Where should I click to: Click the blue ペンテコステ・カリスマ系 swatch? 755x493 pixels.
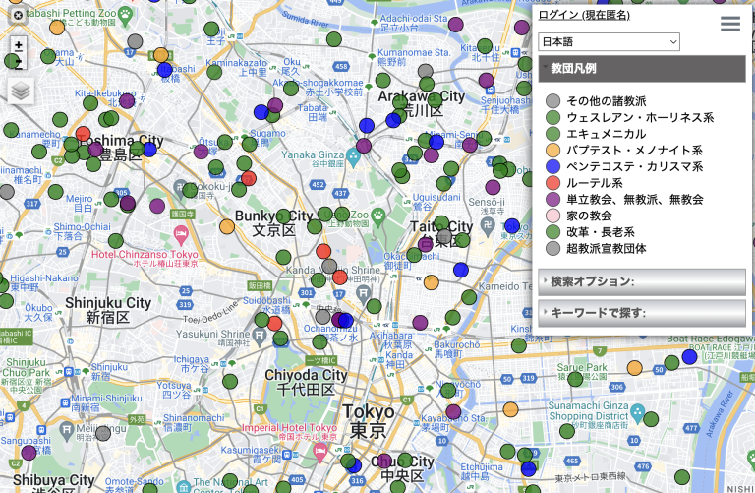click(x=552, y=166)
